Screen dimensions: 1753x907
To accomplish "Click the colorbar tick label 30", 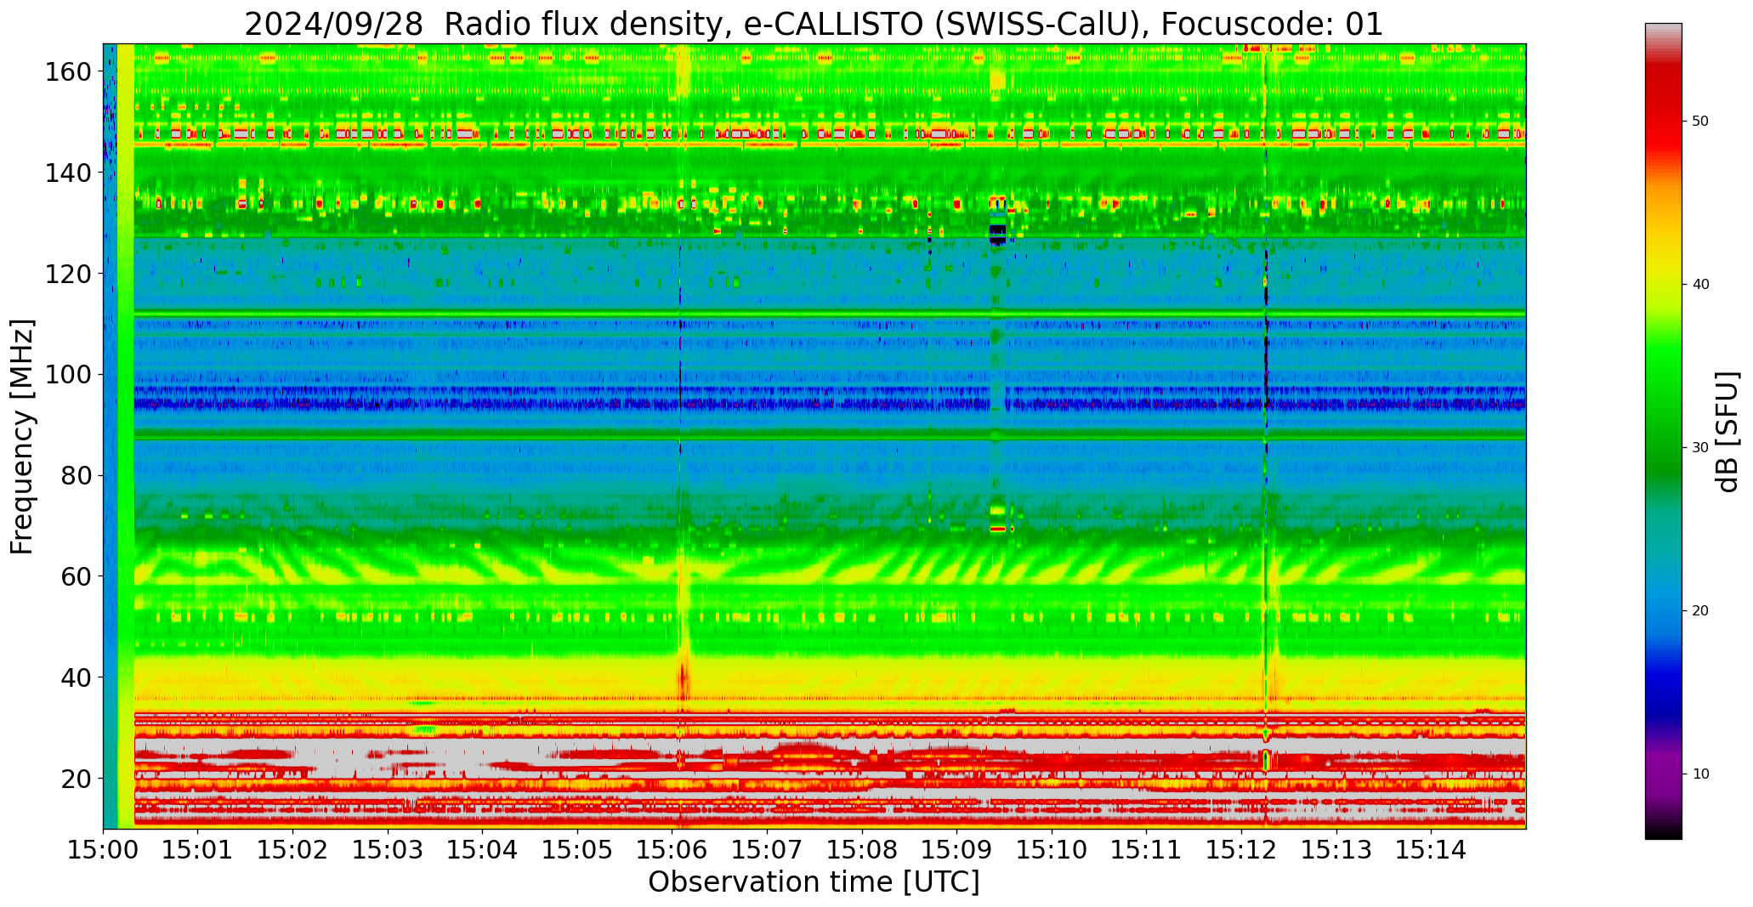I will point(1700,448).
